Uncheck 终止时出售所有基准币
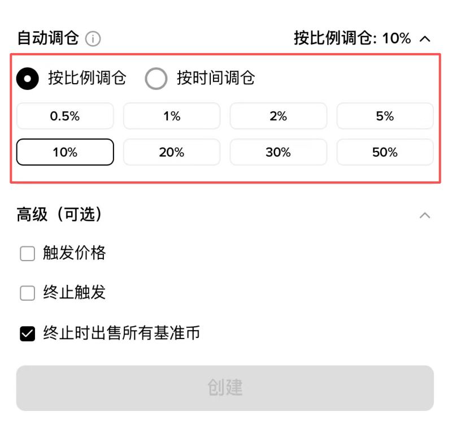The width and height of the screenshot is (452, 429). (x=27, y=333)
